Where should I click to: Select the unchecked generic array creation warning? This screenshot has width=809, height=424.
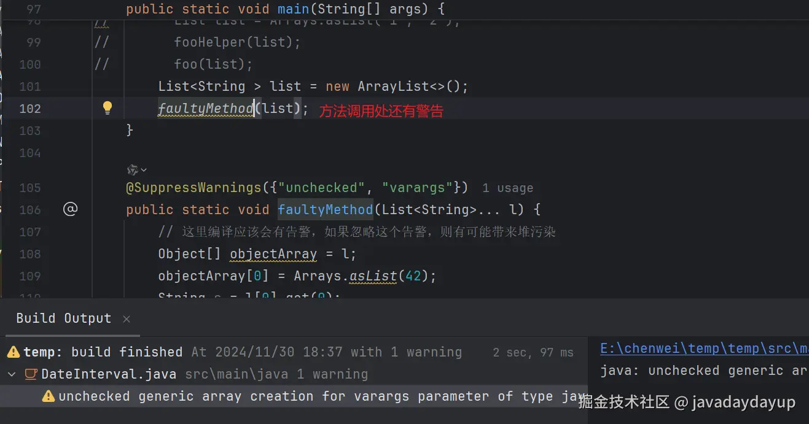(x=294, y=396)
